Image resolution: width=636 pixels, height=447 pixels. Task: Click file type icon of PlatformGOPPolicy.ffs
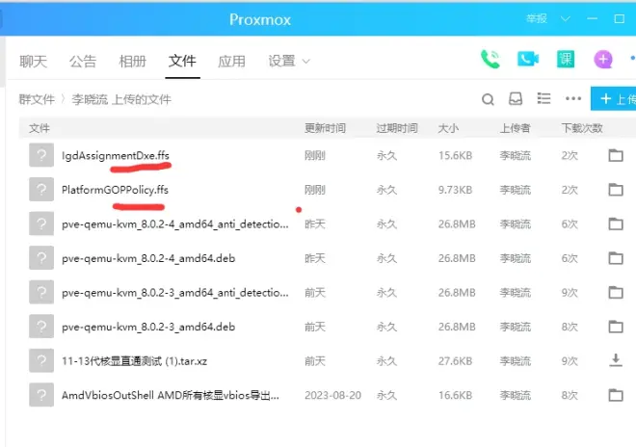pyautogui.click(x=41, y=189)
